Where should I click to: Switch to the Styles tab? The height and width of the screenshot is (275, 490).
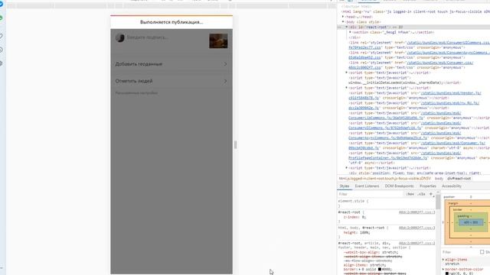[x=345, y=186]
